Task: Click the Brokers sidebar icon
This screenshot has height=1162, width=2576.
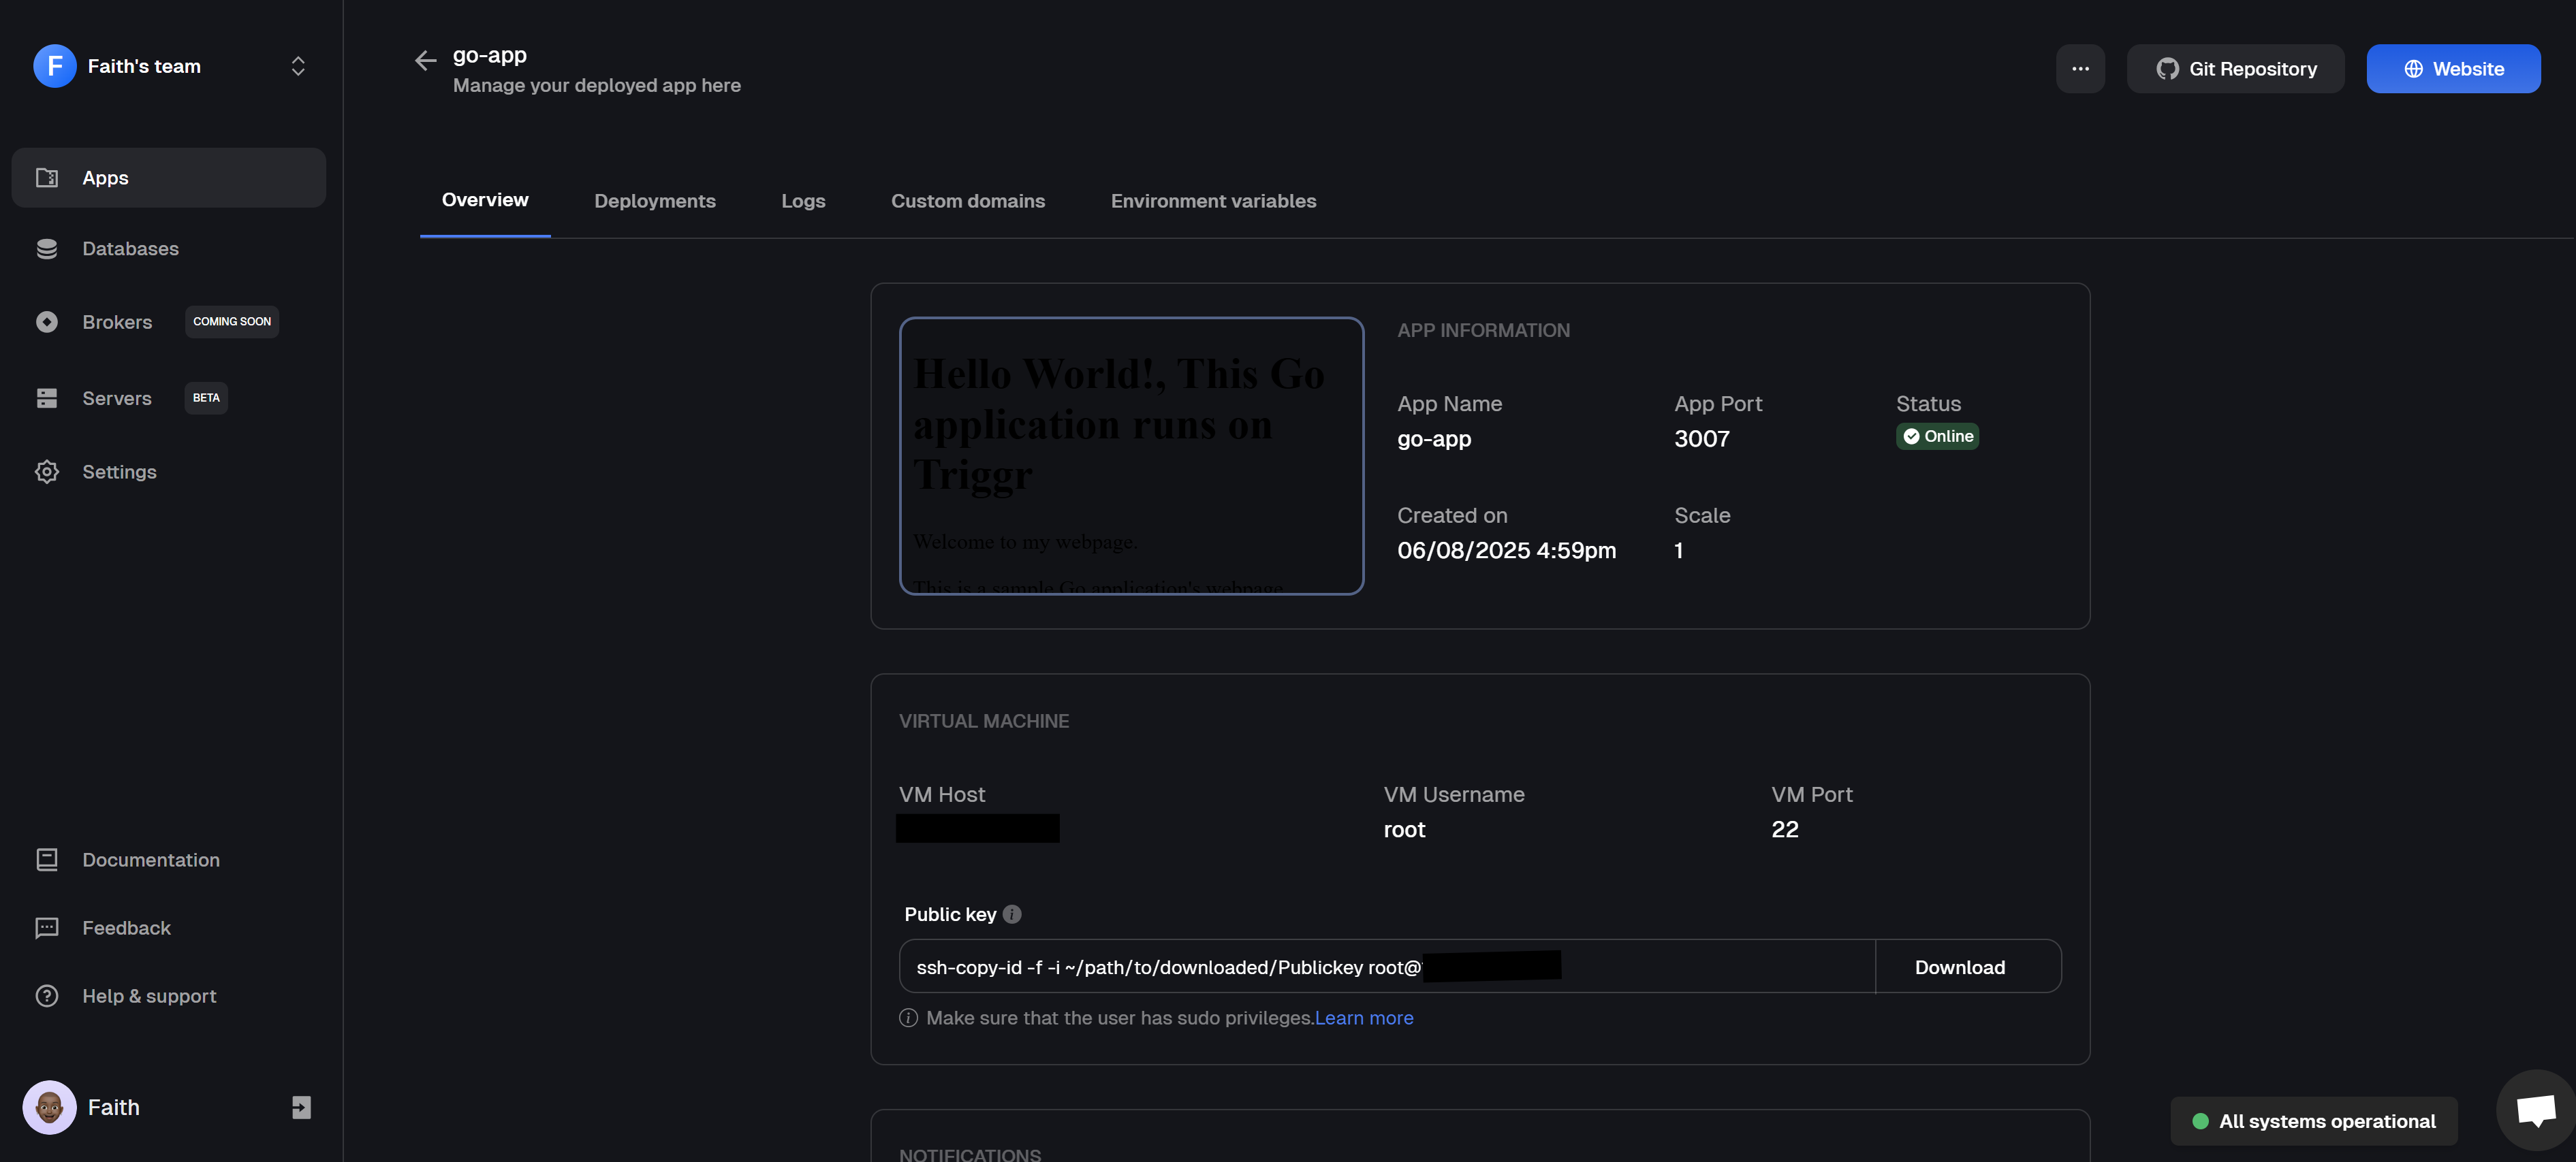Action: (x=47, y=322)
